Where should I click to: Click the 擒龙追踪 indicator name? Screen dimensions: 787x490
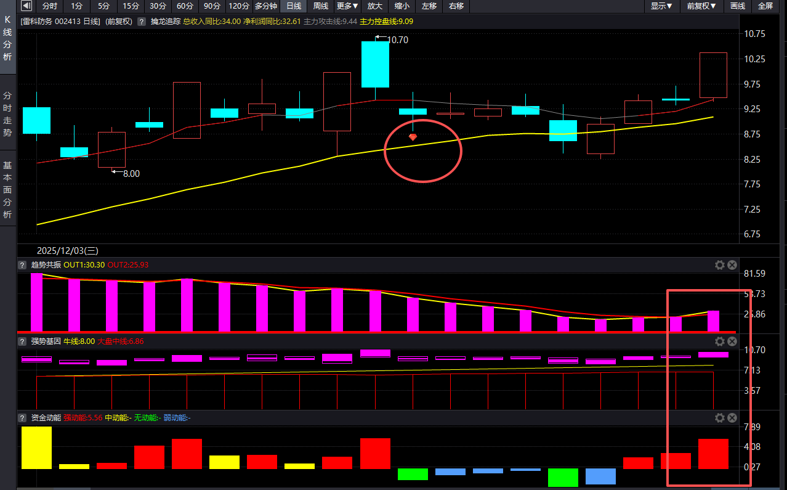[x=166, y=21]
